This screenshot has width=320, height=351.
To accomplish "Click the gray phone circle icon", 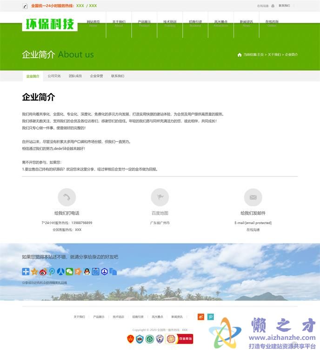I will click(x=67, y=197).
